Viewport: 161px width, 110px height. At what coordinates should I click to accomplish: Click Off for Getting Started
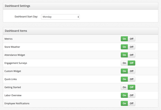[x=131, y=87]
